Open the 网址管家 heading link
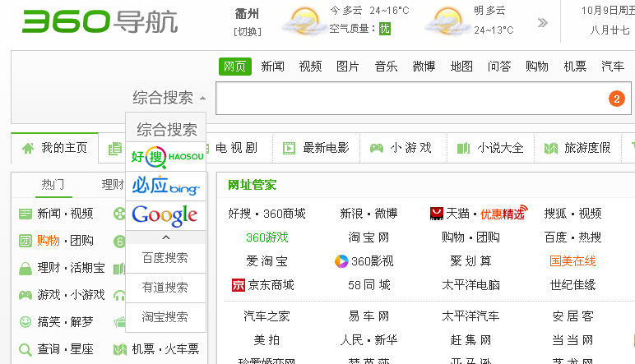The height and width of the screenshot is (364, 635). [252, 185]
